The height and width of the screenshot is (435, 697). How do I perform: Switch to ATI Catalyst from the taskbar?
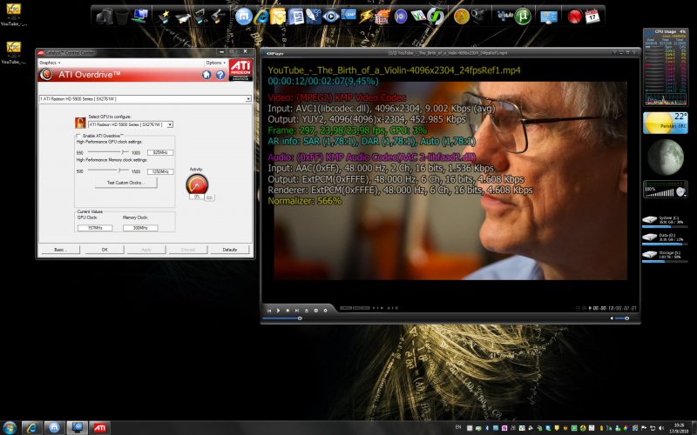pyautogui.click(x=99, y=428)
